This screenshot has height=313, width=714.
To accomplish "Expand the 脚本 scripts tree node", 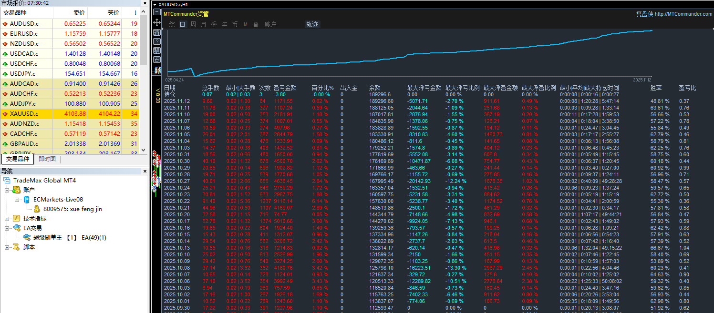I will coord(7,247).
